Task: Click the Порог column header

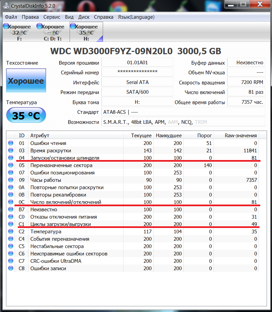Action: point(198,136)
